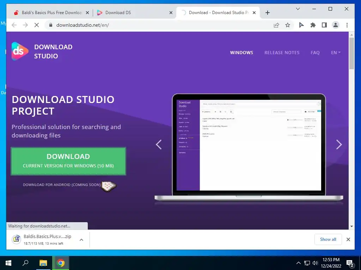The width and height of the screenshot is (361, 270).
Task: Click the page vertical scrollbar thumb
Action: (x=351, y=53)
